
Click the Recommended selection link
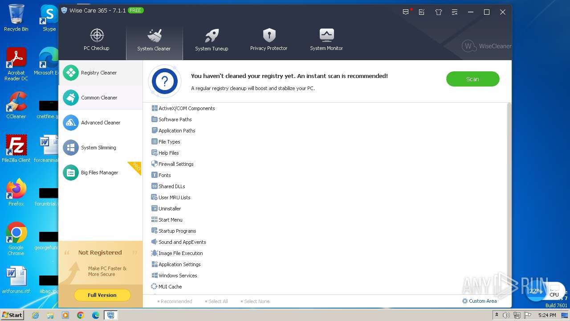[175, 301]
